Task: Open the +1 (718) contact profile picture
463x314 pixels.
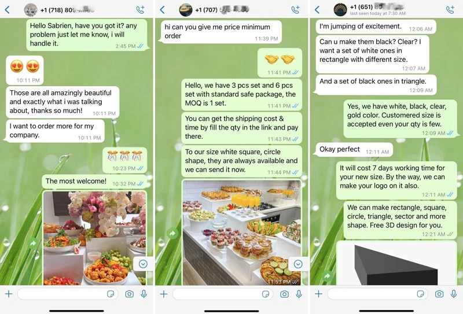Action: point(31,10)
